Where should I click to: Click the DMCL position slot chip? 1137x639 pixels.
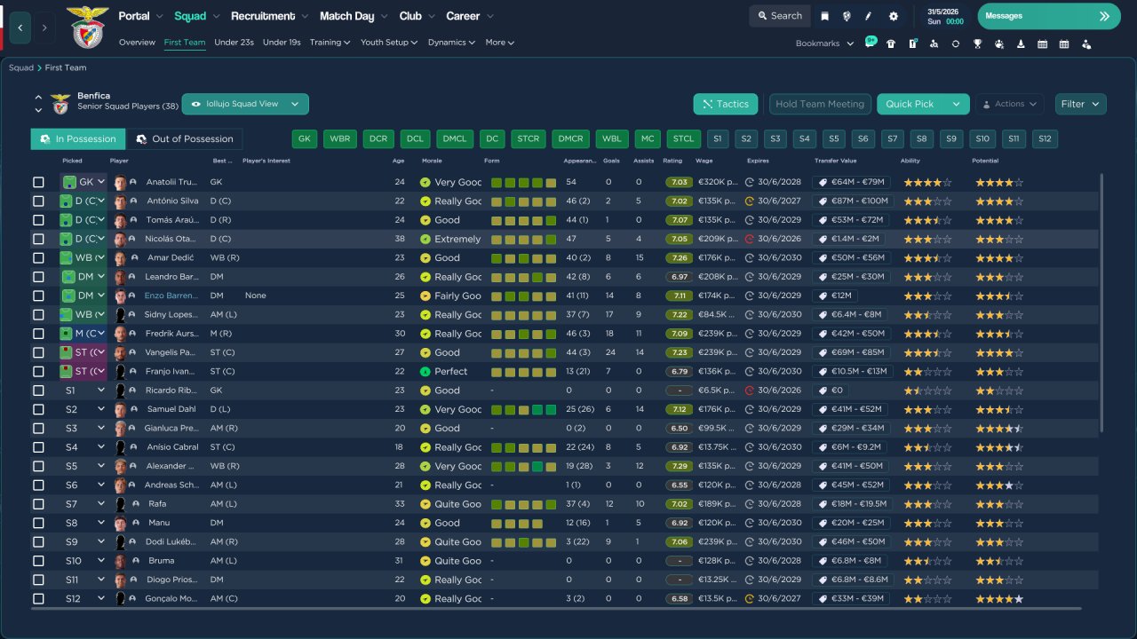pos(455,139)
